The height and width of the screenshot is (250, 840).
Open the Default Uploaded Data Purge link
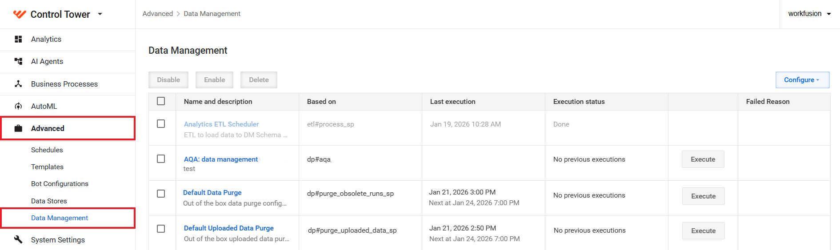click(x=229, y=228)
